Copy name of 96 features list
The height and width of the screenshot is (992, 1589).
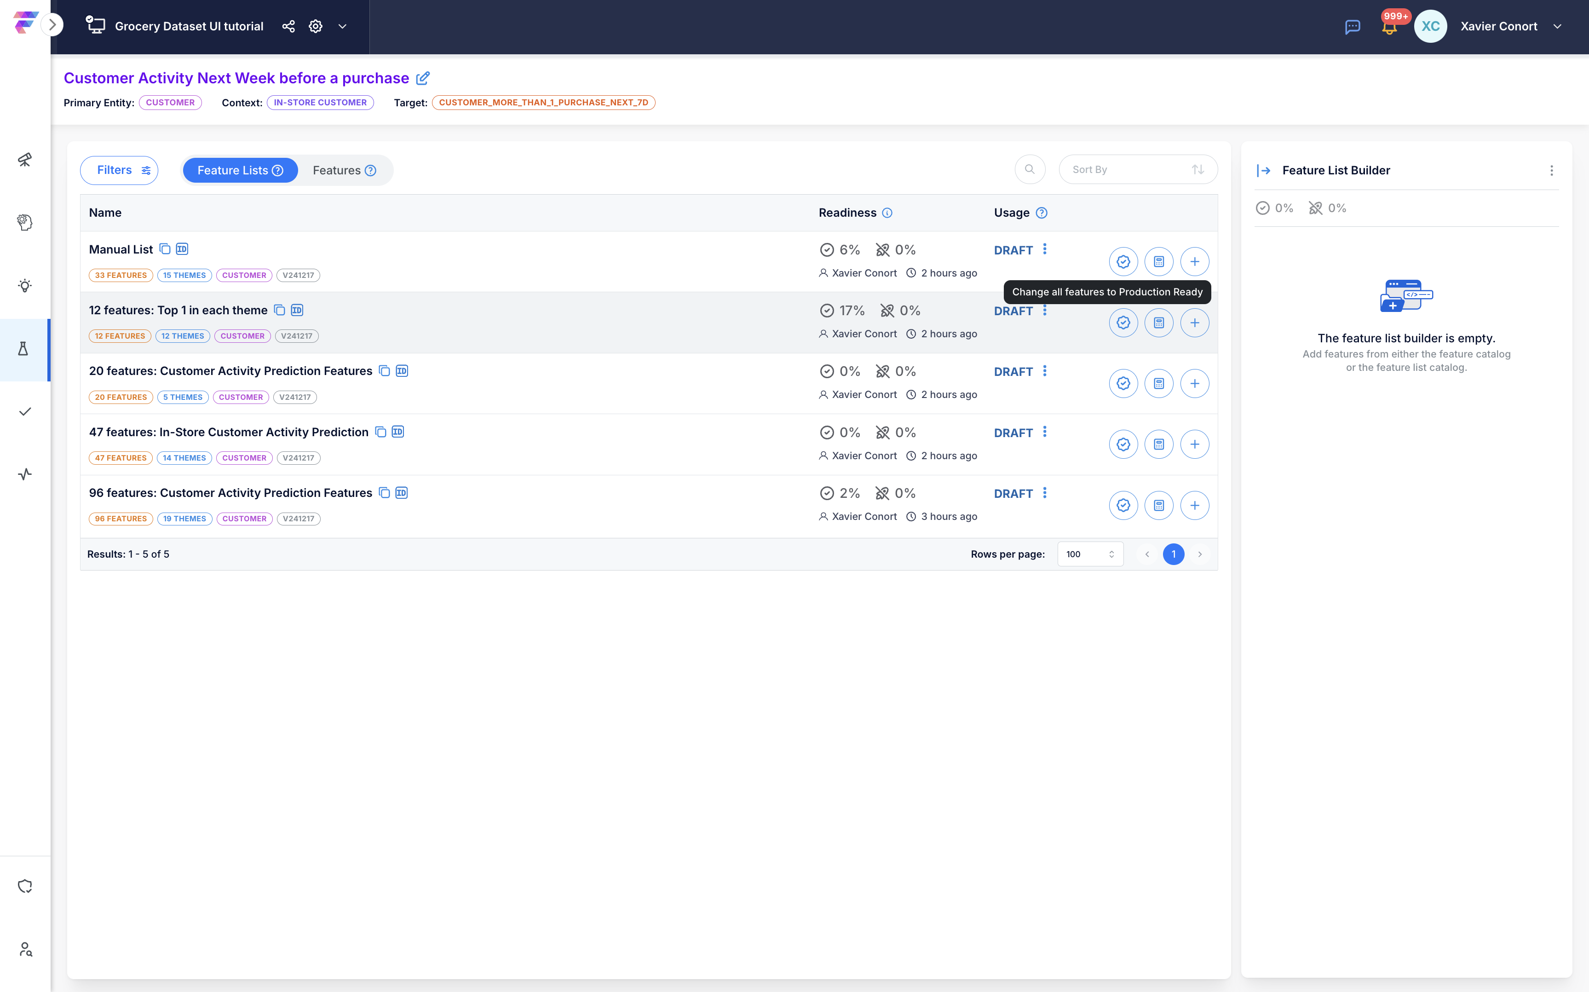click(385, 493)
